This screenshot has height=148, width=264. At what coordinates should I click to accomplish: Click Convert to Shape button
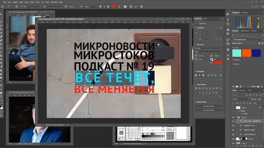(x=208, y=110)
